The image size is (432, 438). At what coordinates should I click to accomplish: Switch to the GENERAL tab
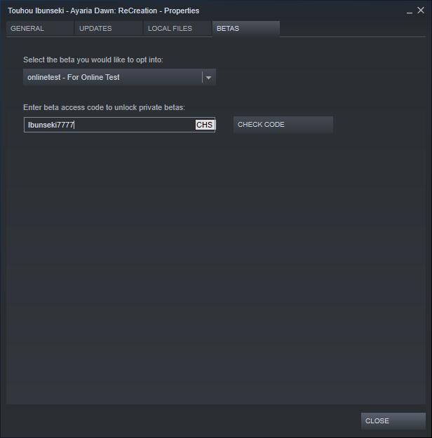40,28
